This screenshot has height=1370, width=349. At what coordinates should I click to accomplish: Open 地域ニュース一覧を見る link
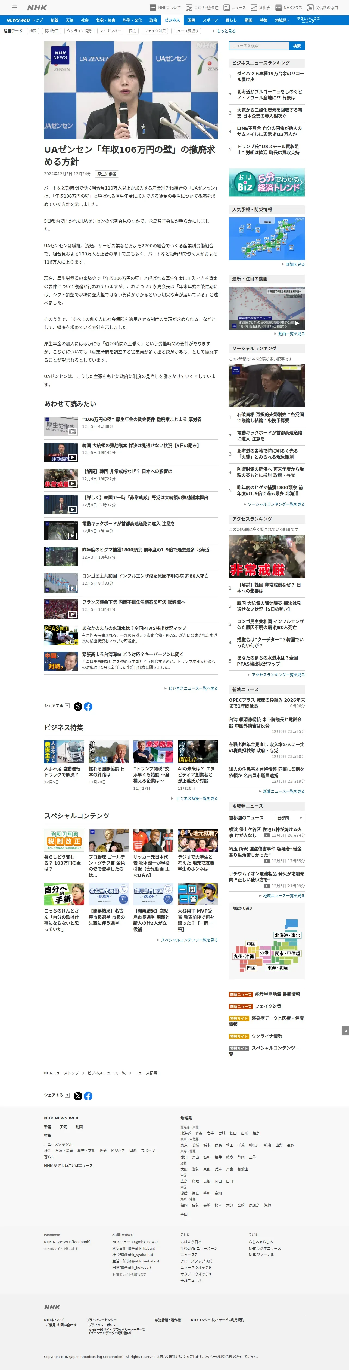(x=283, y=896)
